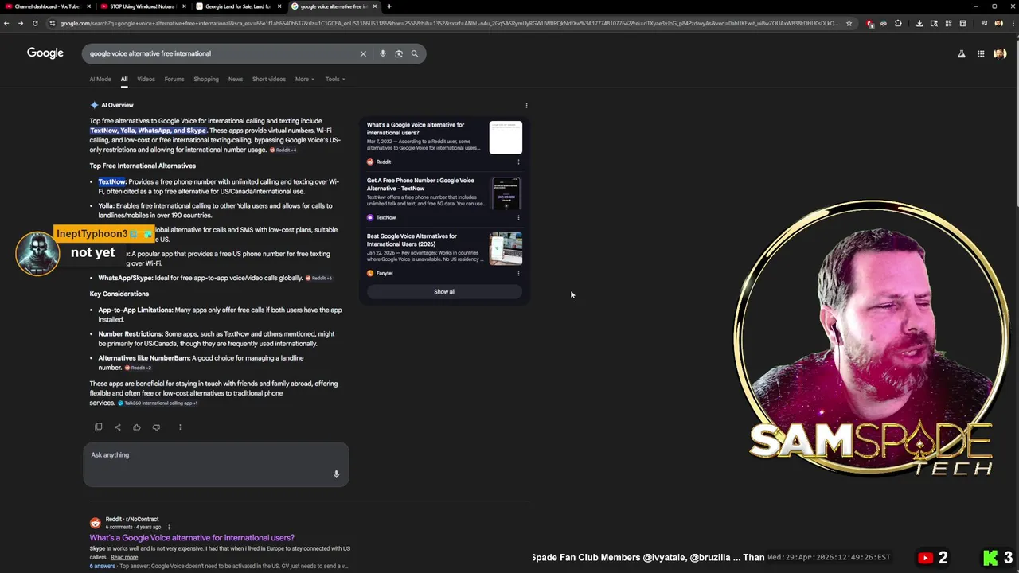
Task: Switch to Shopping results tab
Action: 206,79
